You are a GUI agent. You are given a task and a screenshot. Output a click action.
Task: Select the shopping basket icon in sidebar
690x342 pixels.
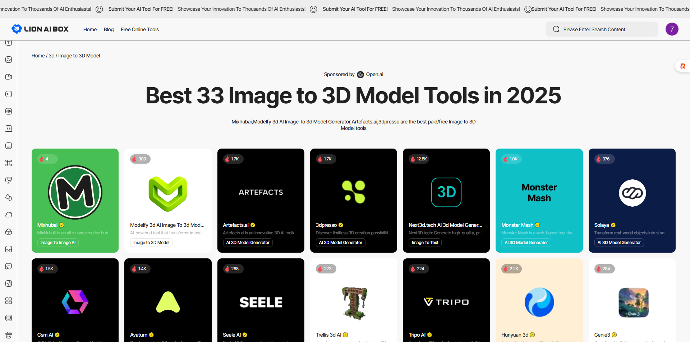9,335
